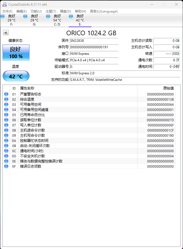This screenshot has width=183, height=249.
Task: Switch to the F: disk tab at 29 °C
Action: coord(11,20)
